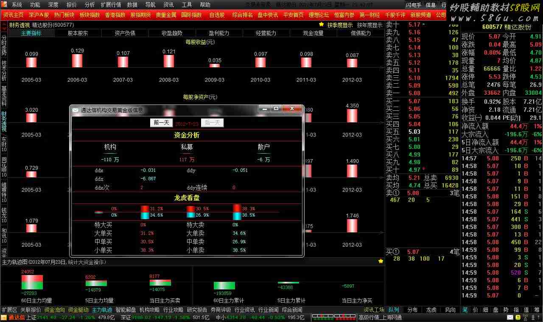543x322 pixels.
Task: Click the 60日主力均量 red-green bar
Action: pyautogui.click(x=32, y=283)
